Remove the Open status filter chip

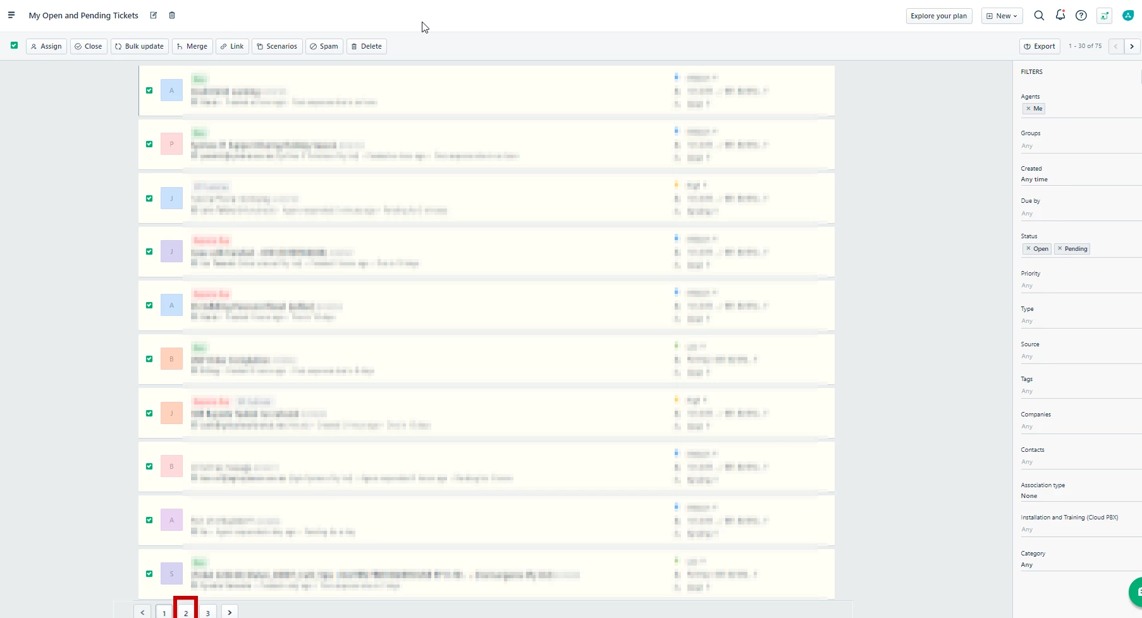click(1028, 249)
